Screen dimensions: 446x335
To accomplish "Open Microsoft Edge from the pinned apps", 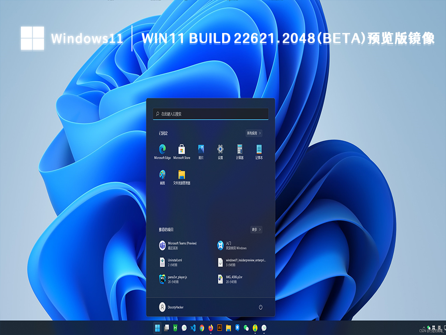I will [163, 149].
